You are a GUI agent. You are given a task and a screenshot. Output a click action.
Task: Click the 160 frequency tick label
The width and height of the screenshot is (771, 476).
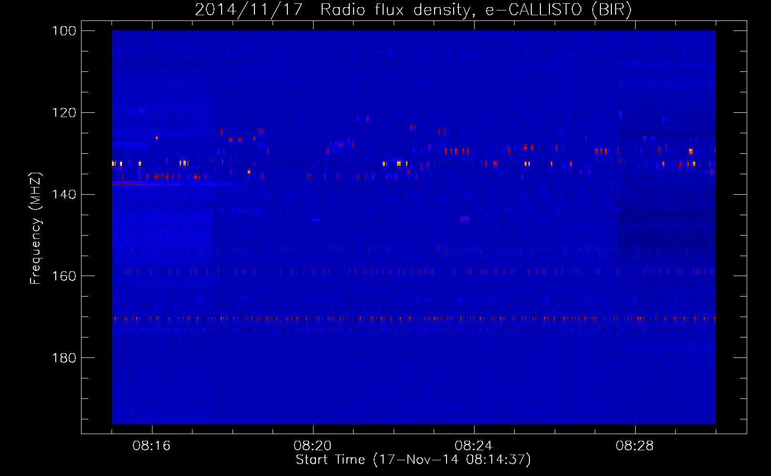coord(64,276)
